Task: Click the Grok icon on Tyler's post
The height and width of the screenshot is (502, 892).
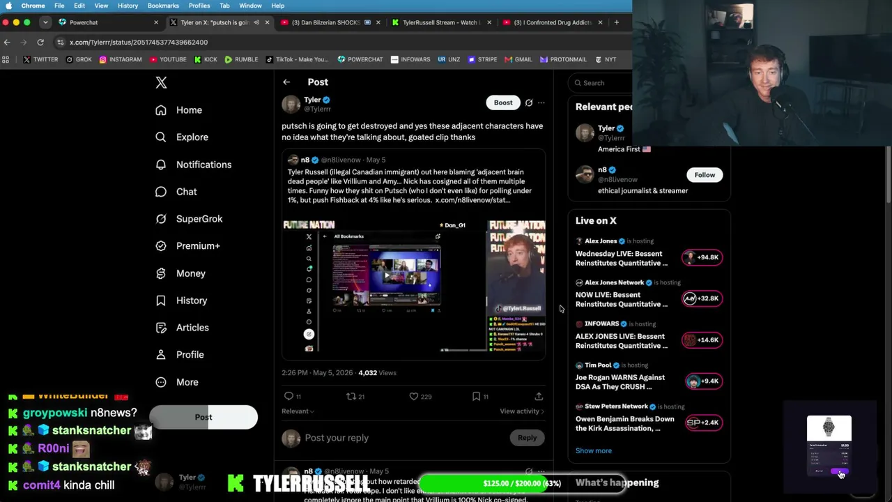Action: [x=529, y=102]
